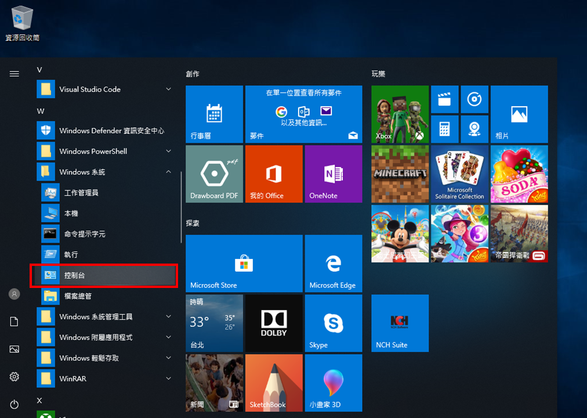Open Documents icon in Start sidebar
The width and height of the screenshot is (587, 418).
point(15,322)
